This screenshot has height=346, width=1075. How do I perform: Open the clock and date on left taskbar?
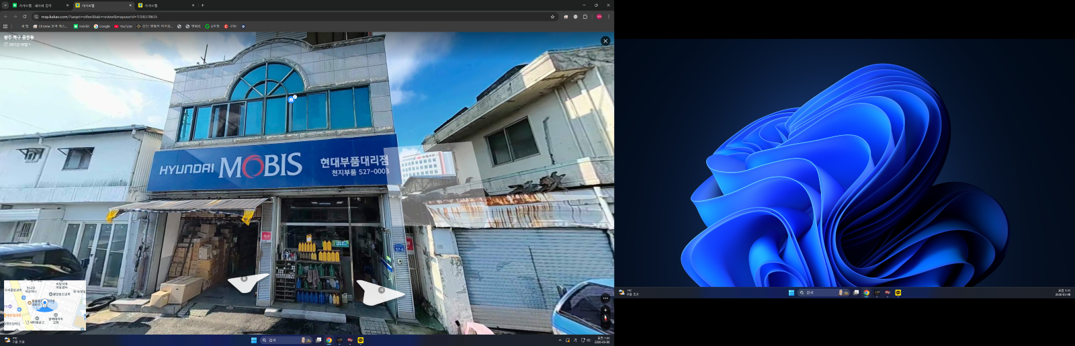point(603,340)
